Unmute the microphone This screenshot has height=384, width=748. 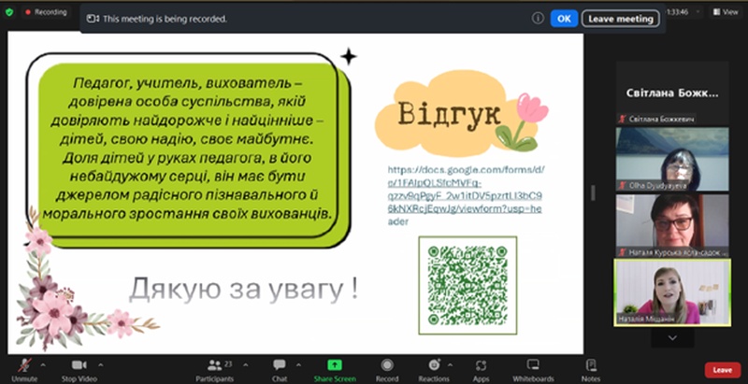24,370
